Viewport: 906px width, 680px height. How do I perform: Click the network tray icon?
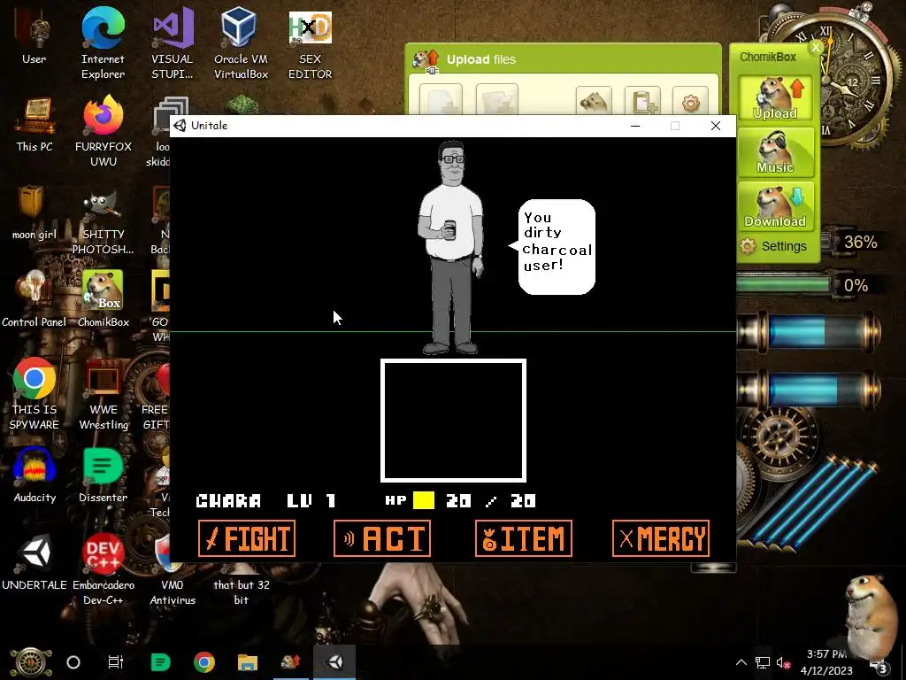tap(762, 662)
